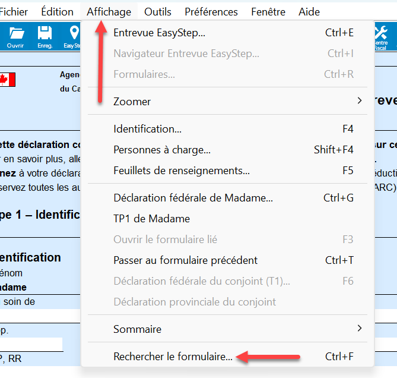Viewport: 397px width, 378px height.
Task: Select Entrevue EasyStep... menu entry
Action: tap(159, 33)
